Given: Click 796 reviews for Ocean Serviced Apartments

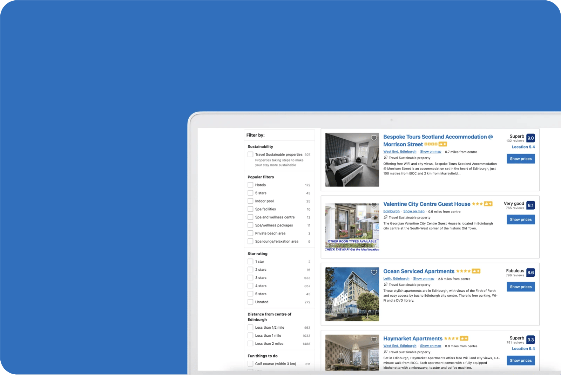Looking at the screenshot, I should [x=515, y=275].
